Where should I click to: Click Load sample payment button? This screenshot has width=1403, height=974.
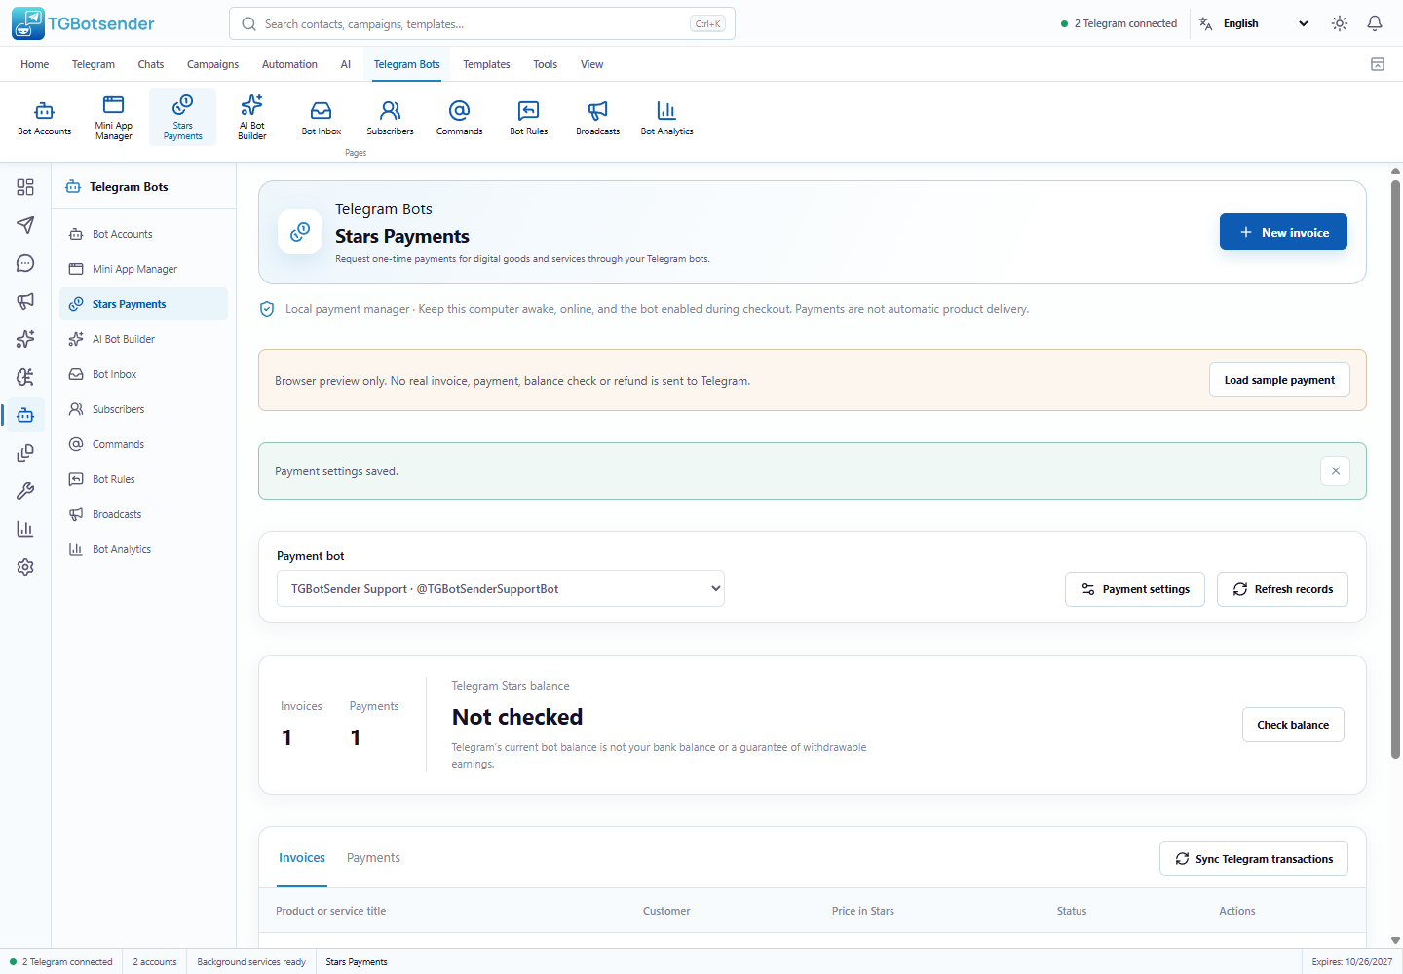[x=1279, y=380]
